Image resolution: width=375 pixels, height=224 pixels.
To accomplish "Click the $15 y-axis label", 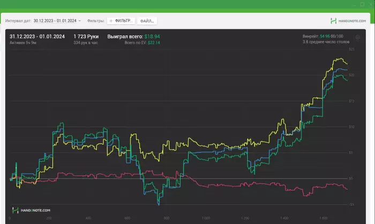I will [x=351, y=101].
